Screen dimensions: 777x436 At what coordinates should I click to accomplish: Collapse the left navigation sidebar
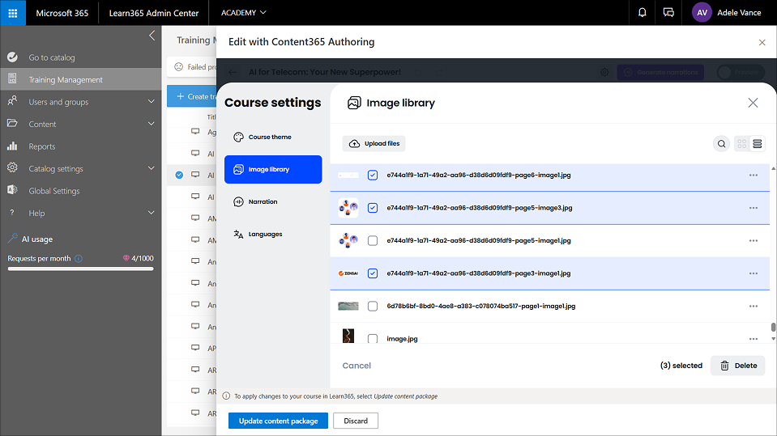point(152,36)
